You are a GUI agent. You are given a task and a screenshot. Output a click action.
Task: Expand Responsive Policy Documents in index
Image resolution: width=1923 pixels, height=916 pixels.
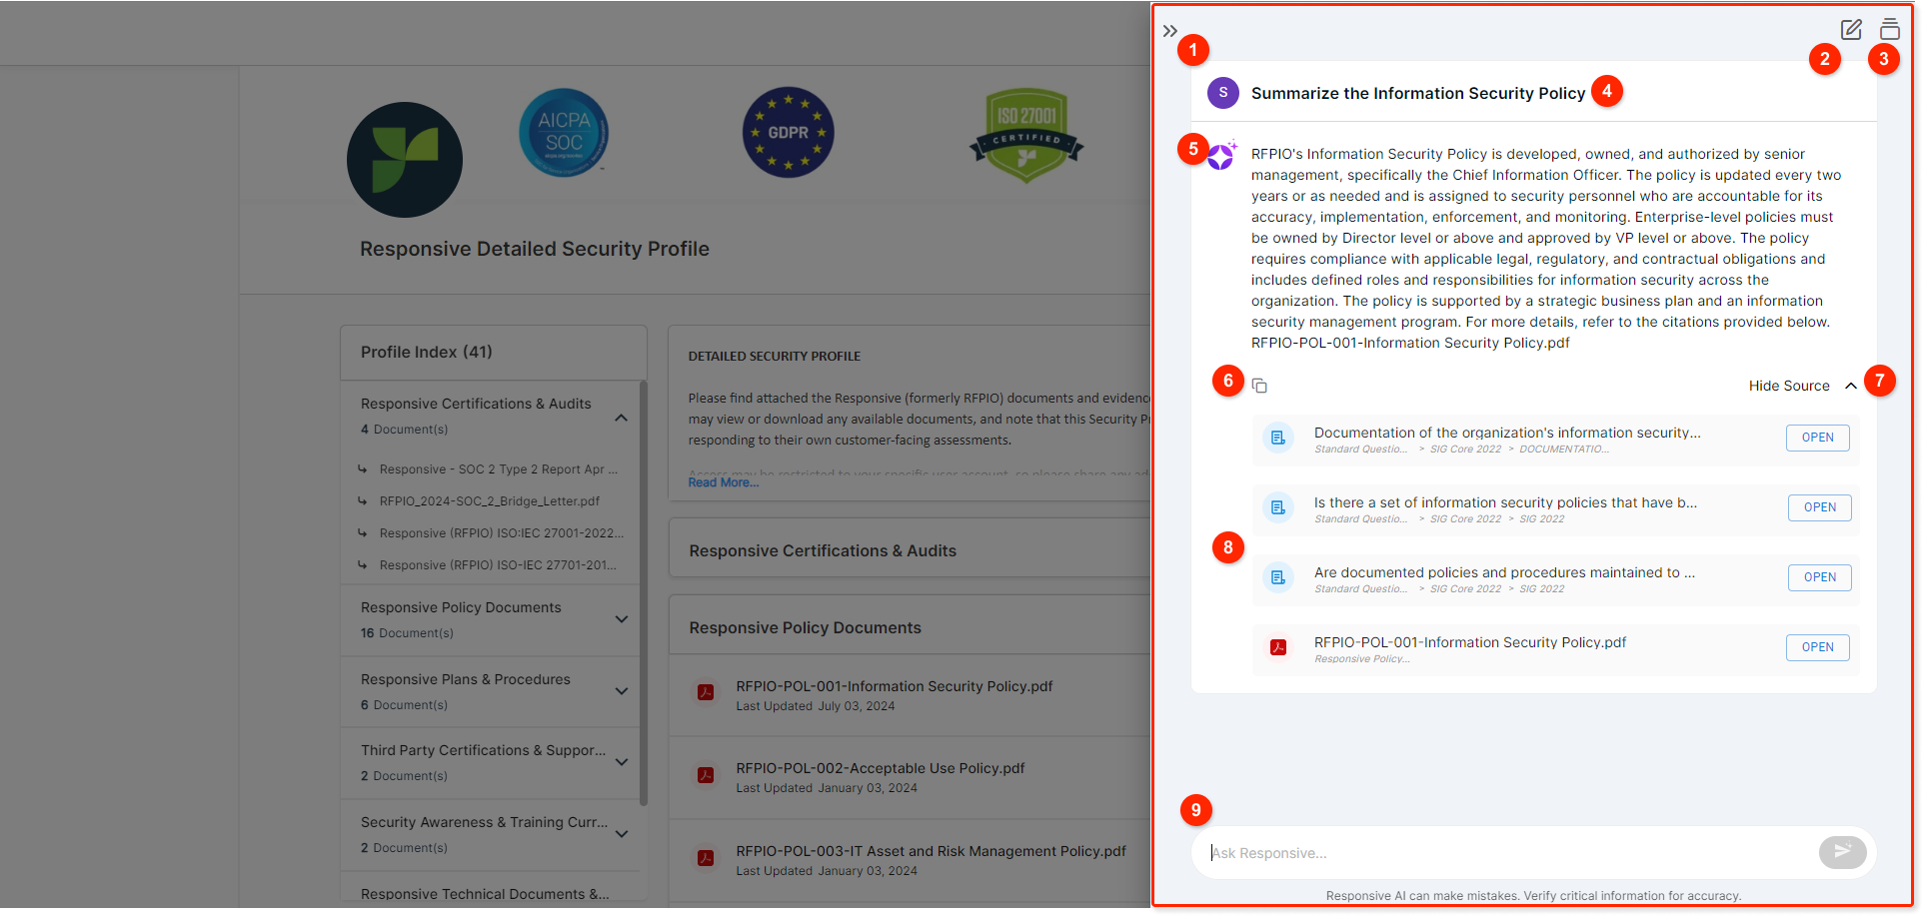[622, 619]
